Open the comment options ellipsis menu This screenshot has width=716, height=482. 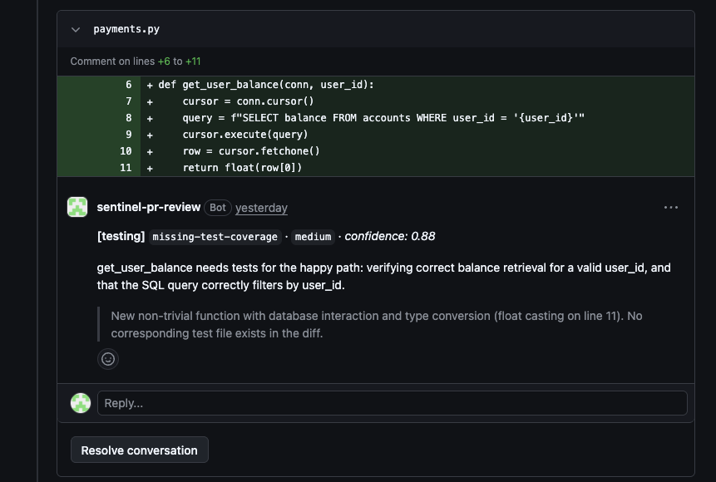pyautogui.click(x=671, y=207)
